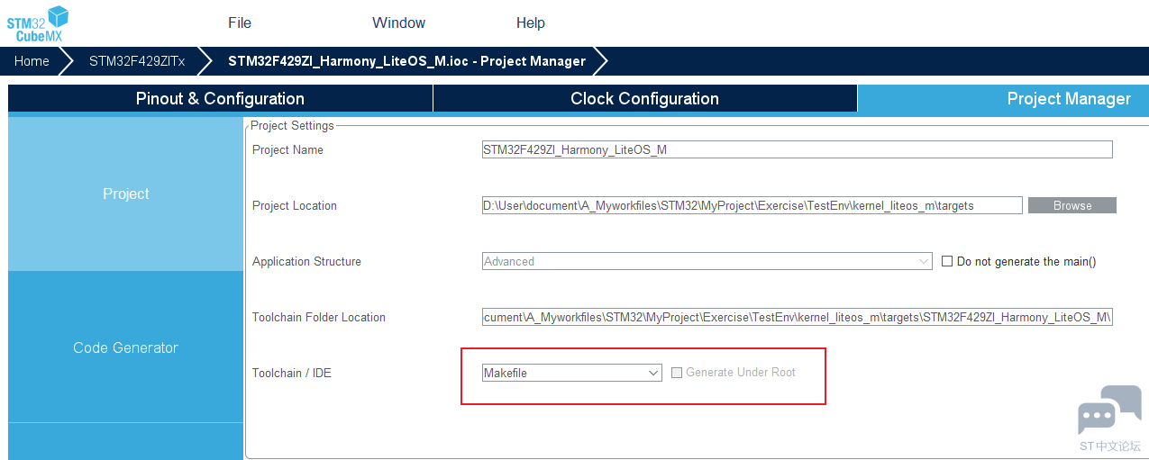The image size is (1149, 460).
Task: Click the Project Location path field
Action: coord(752,205)
